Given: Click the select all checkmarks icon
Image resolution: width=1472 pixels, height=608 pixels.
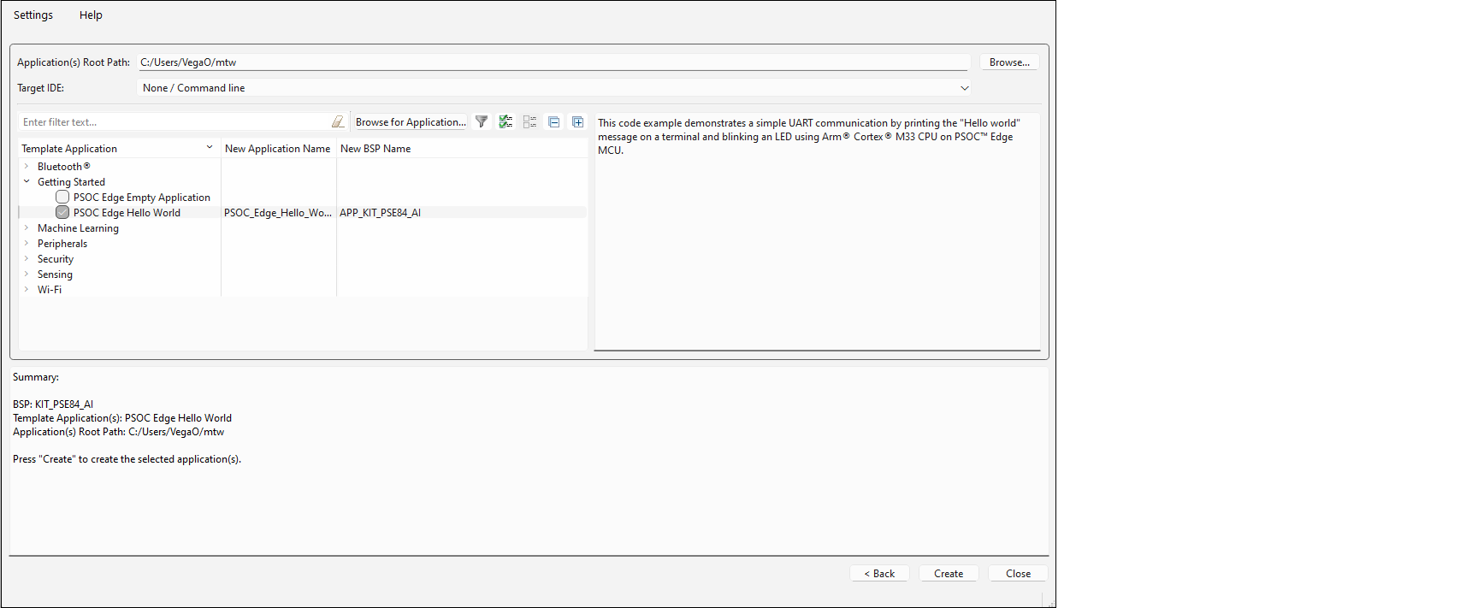Looking at the screenshot, I should click(505, 122).
